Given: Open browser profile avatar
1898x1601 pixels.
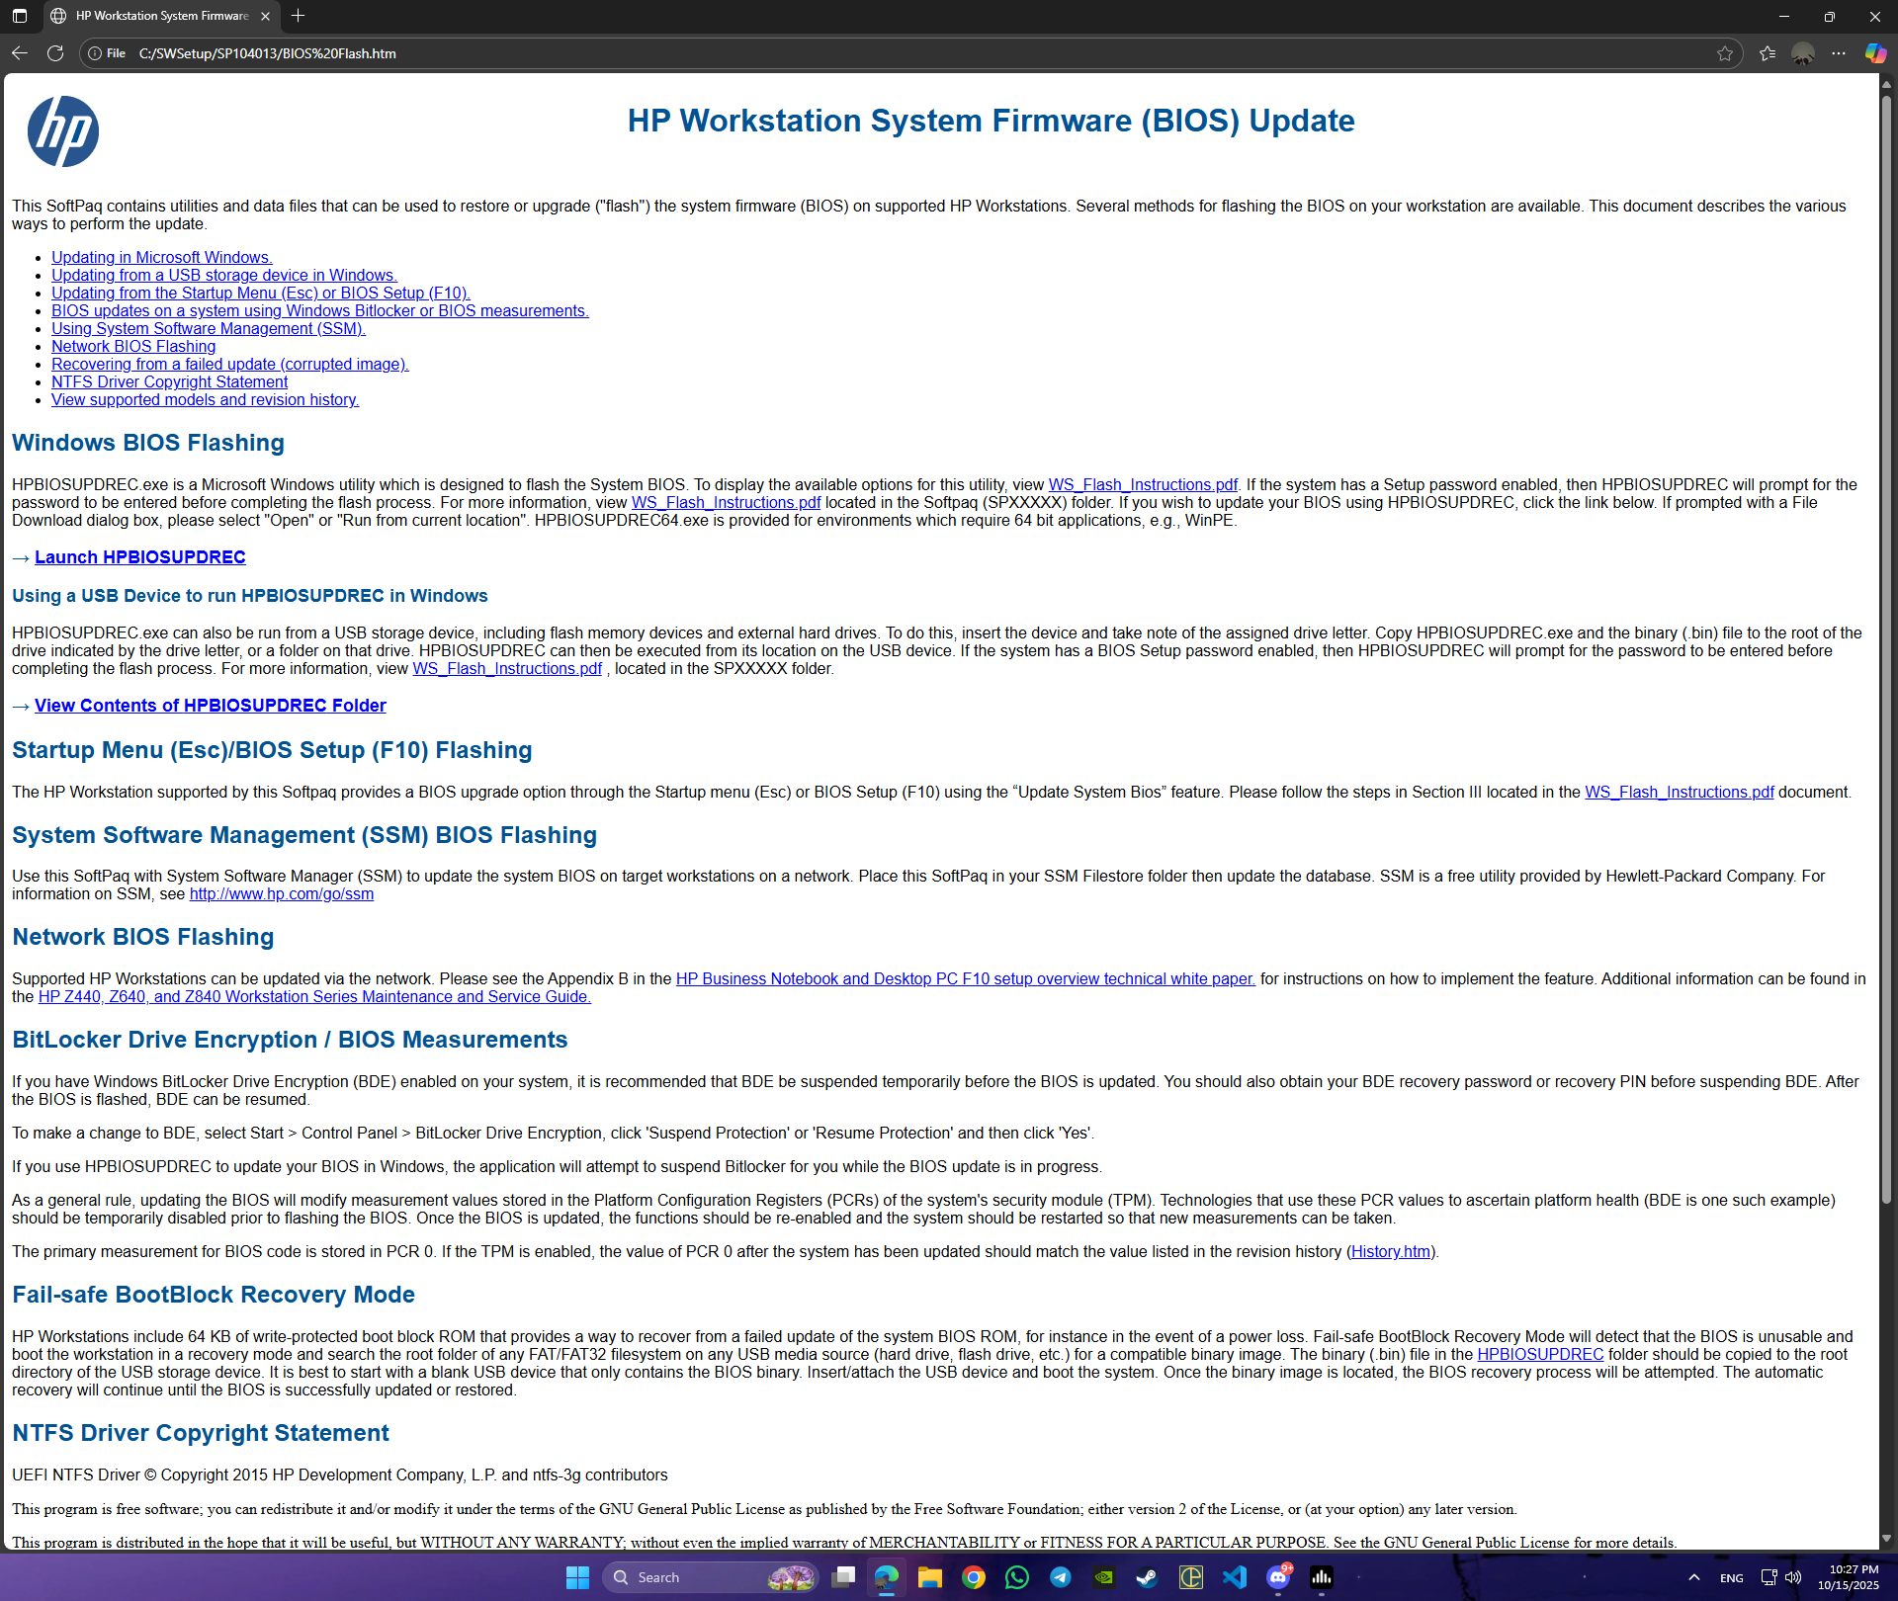Looking at the screenshot, I should [x=1803, y=53].
